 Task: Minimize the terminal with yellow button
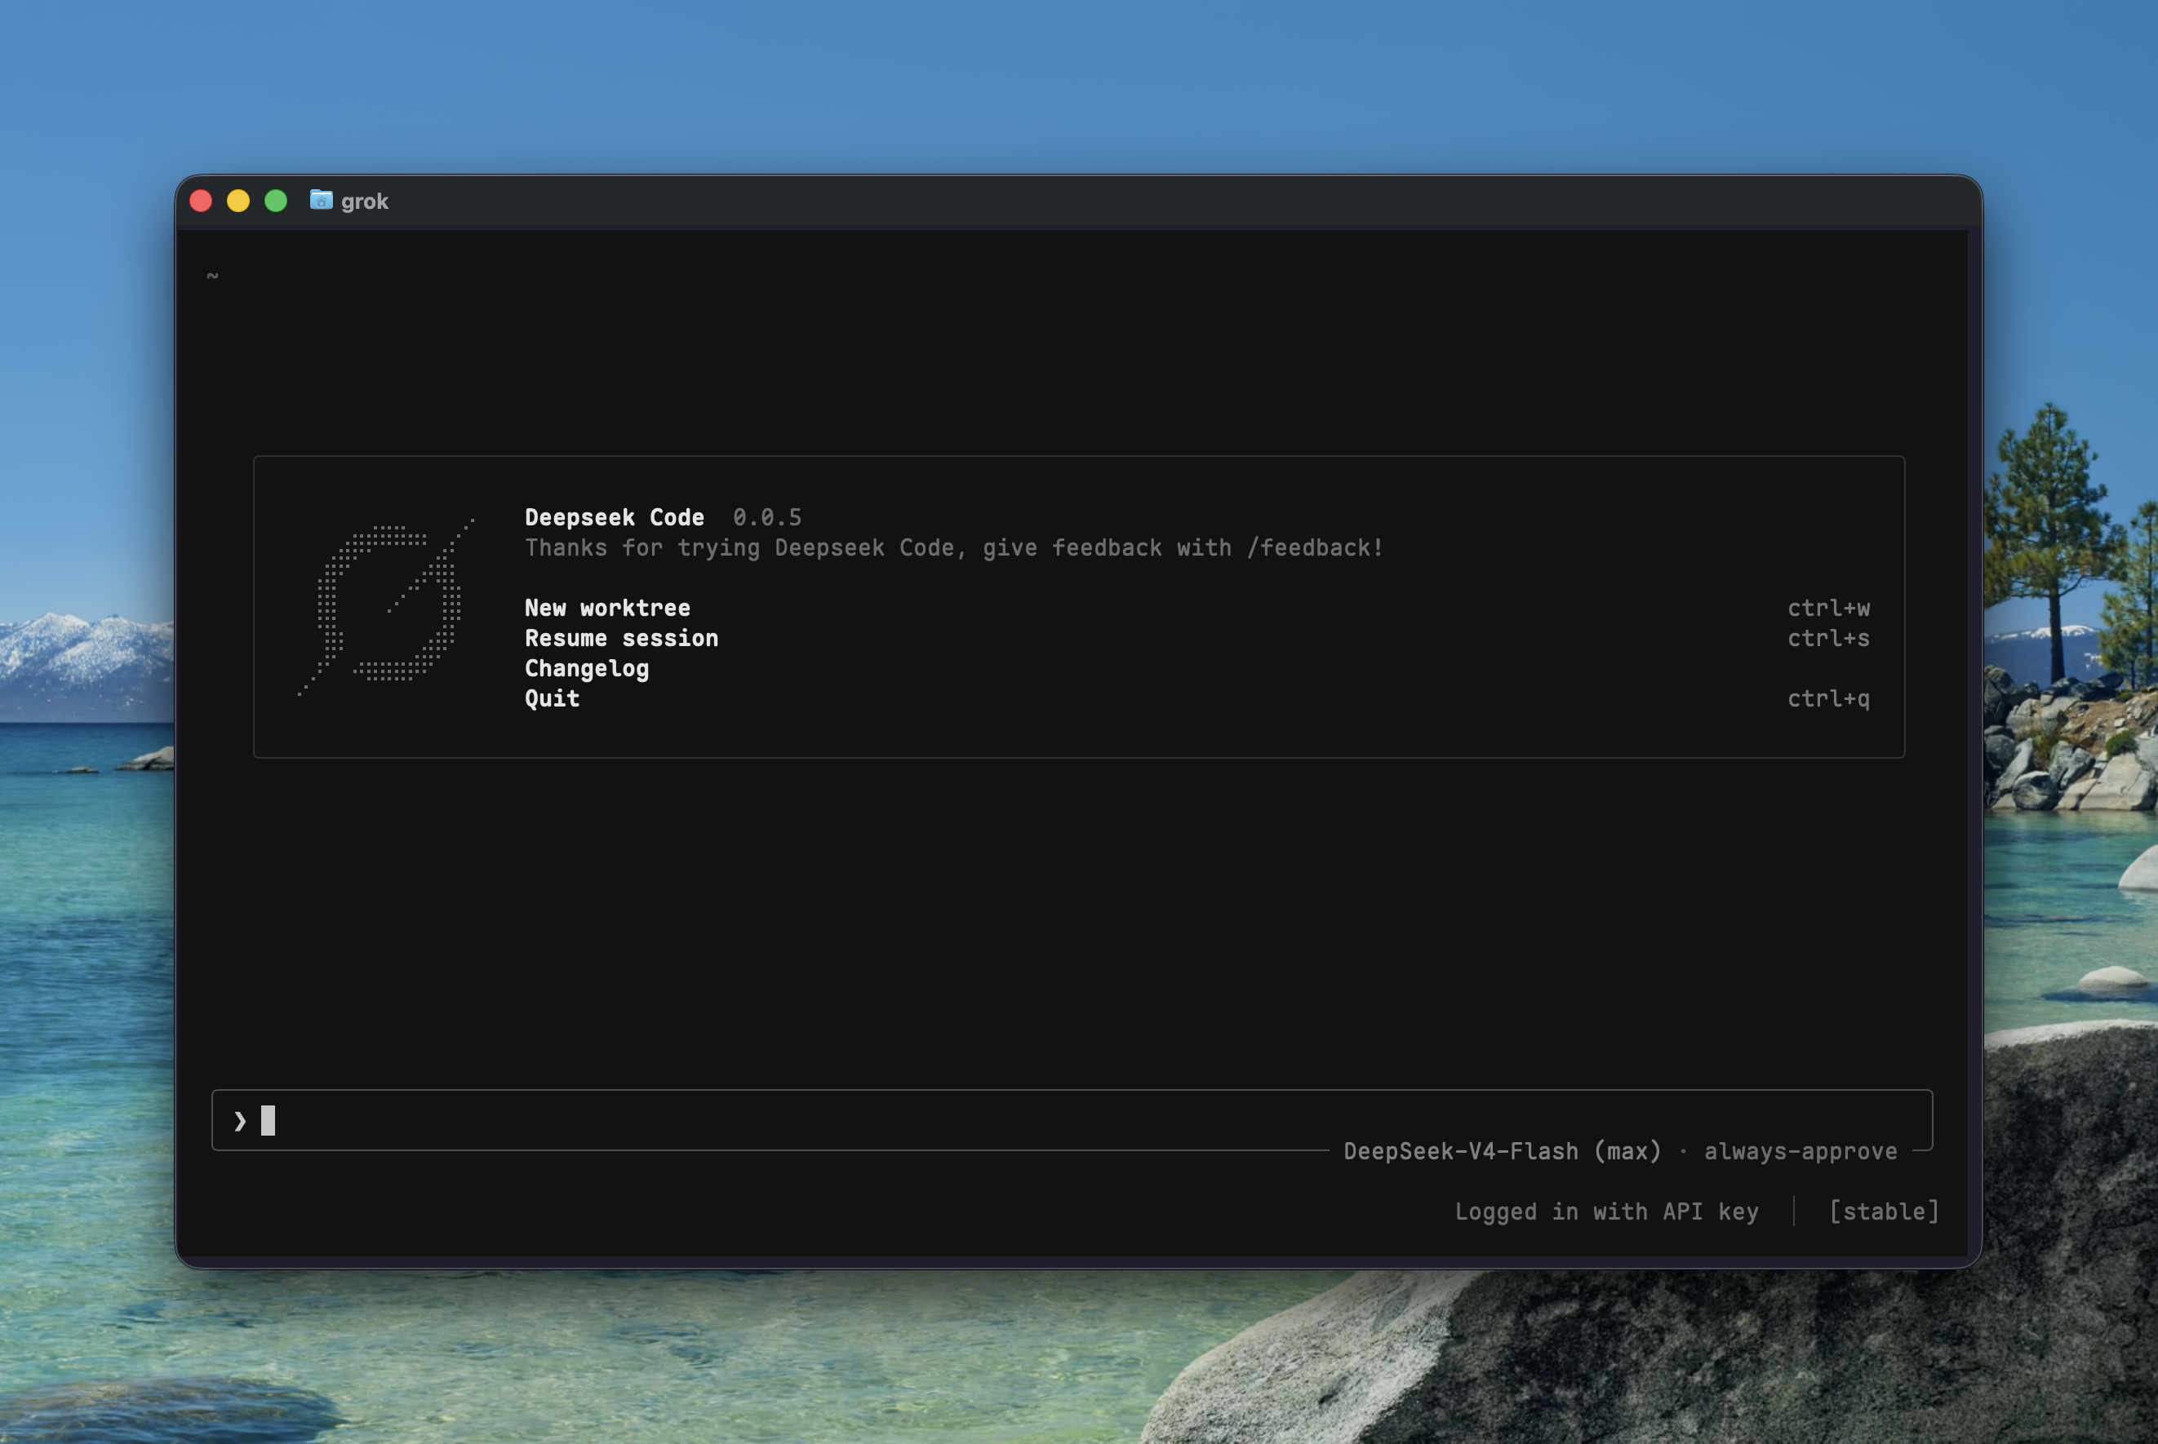[x=238, y=201]
